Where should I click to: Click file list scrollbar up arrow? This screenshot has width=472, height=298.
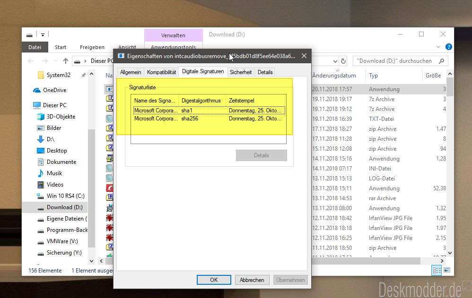point(450,74)
